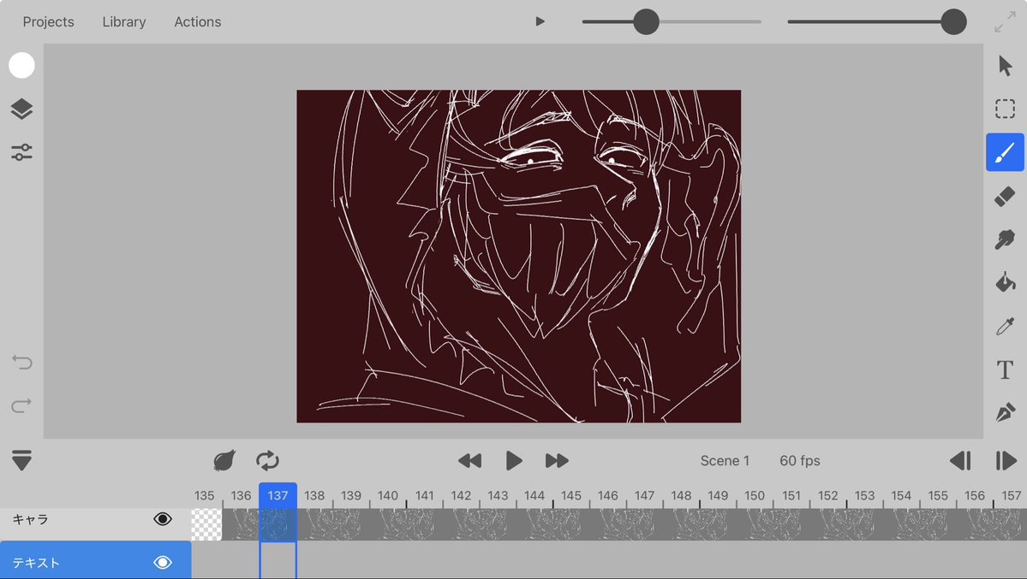Click the rewind button
The image size is (1027, 579).
point(469,461)
